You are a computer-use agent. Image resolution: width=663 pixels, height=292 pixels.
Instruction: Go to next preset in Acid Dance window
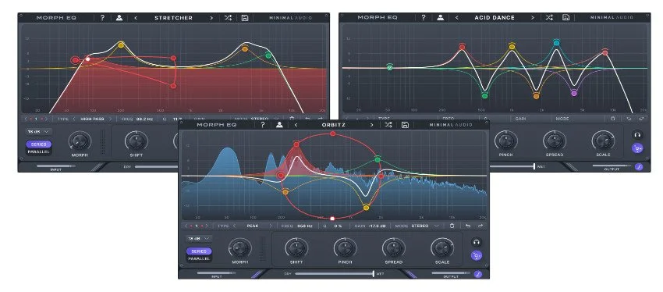pos(533,18)
